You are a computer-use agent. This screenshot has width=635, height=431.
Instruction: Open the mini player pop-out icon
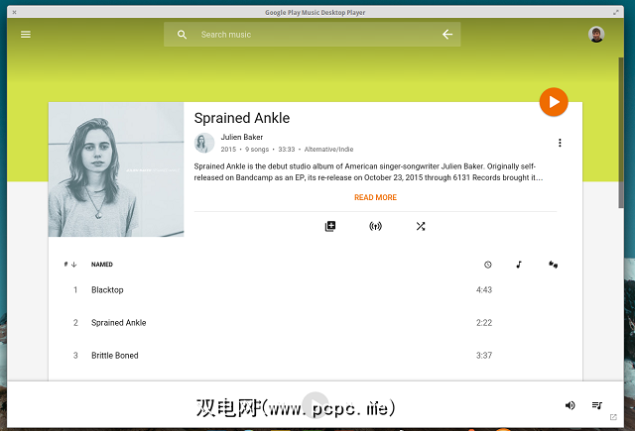[x=613, y=417]
